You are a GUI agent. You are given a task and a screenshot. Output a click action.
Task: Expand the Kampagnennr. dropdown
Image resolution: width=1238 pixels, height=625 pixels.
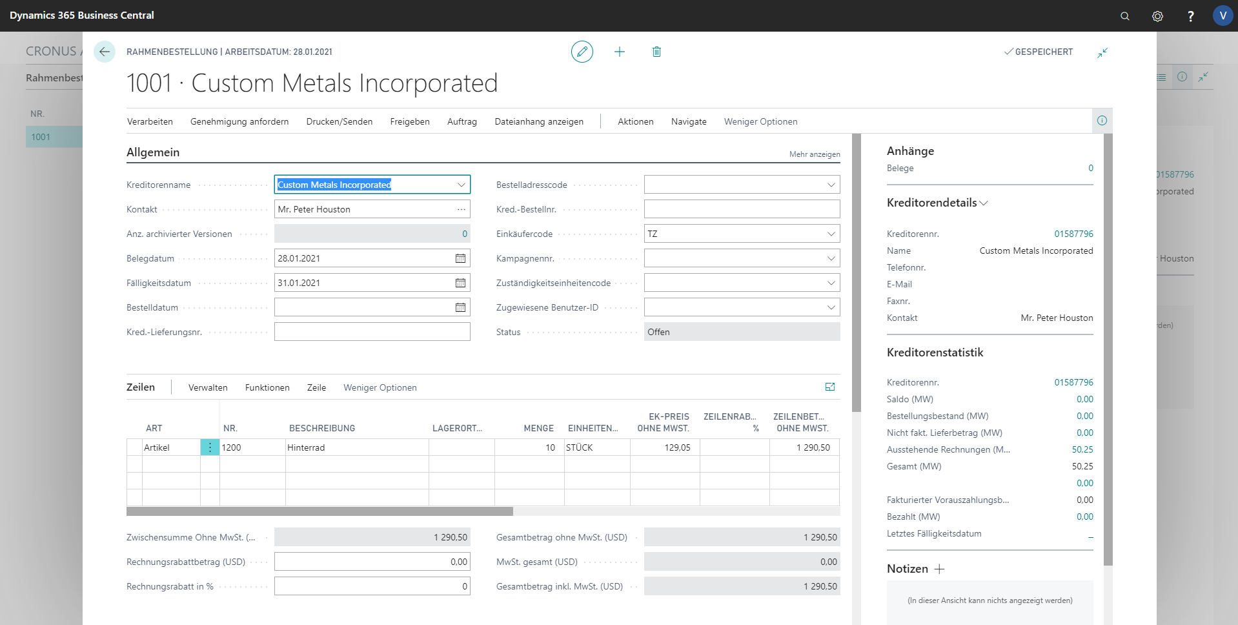coord(831,258)
